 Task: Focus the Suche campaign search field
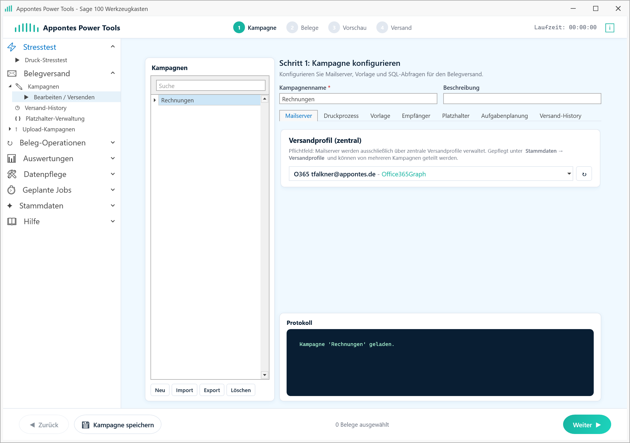coord(211,86)
